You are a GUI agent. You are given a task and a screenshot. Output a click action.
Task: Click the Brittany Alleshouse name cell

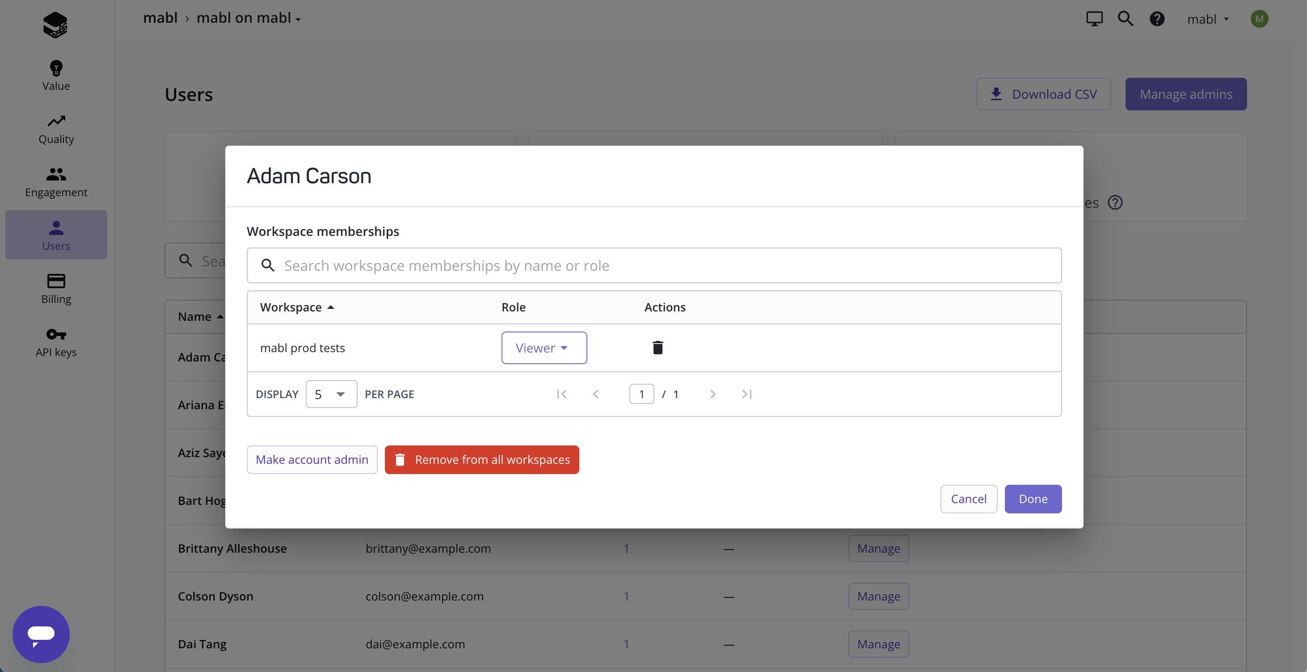click(232, 548)
